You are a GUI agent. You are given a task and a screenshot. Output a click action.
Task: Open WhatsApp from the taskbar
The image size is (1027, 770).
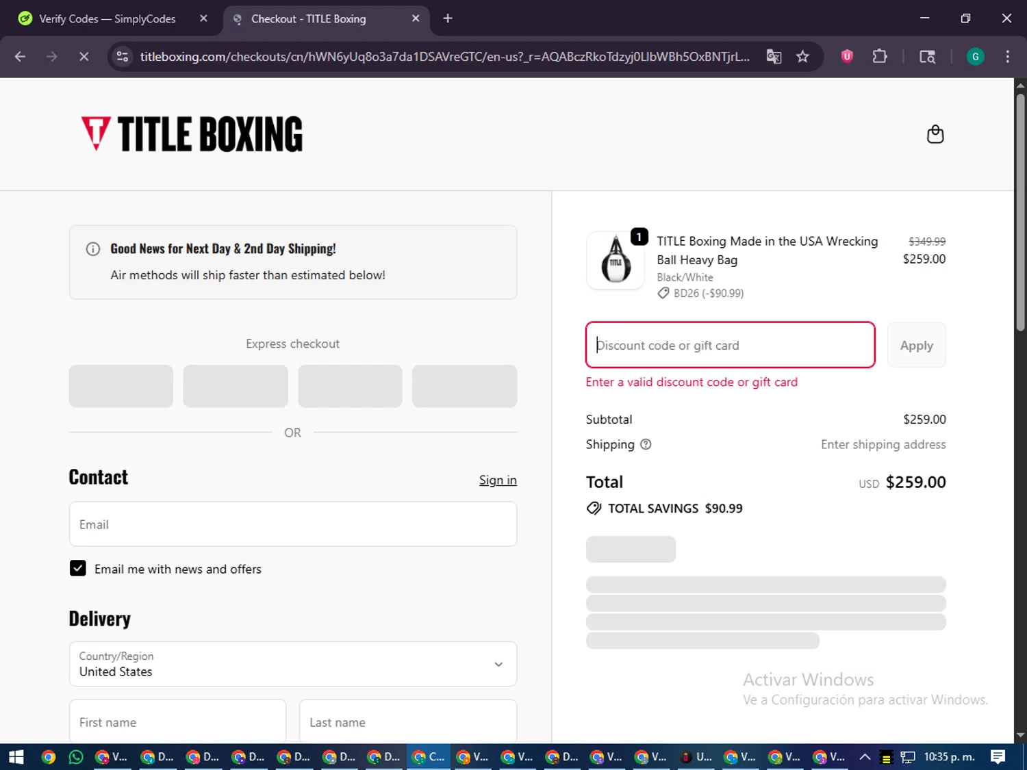click(x=76, y=756)
